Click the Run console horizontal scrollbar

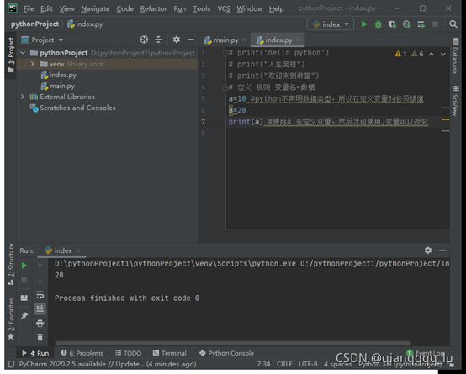232,343
